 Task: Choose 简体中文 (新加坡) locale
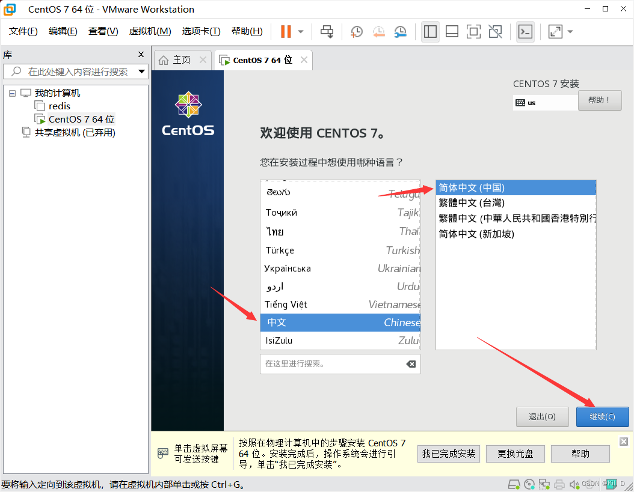[x=516, y=234]
